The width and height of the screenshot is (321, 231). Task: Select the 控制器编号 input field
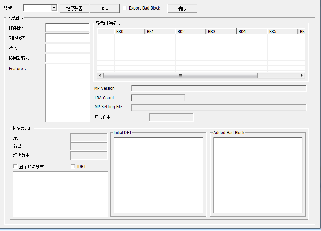[67, 58]
